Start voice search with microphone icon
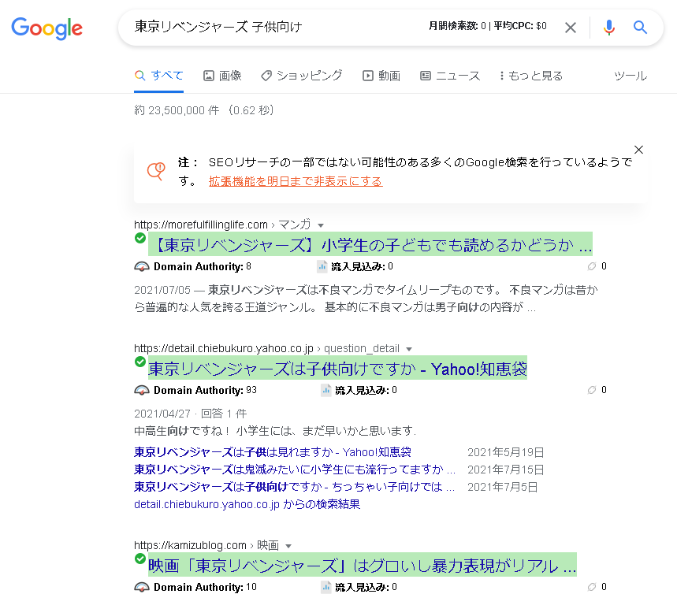Viewport: 677px width, 594px height. tap(608, 28)
